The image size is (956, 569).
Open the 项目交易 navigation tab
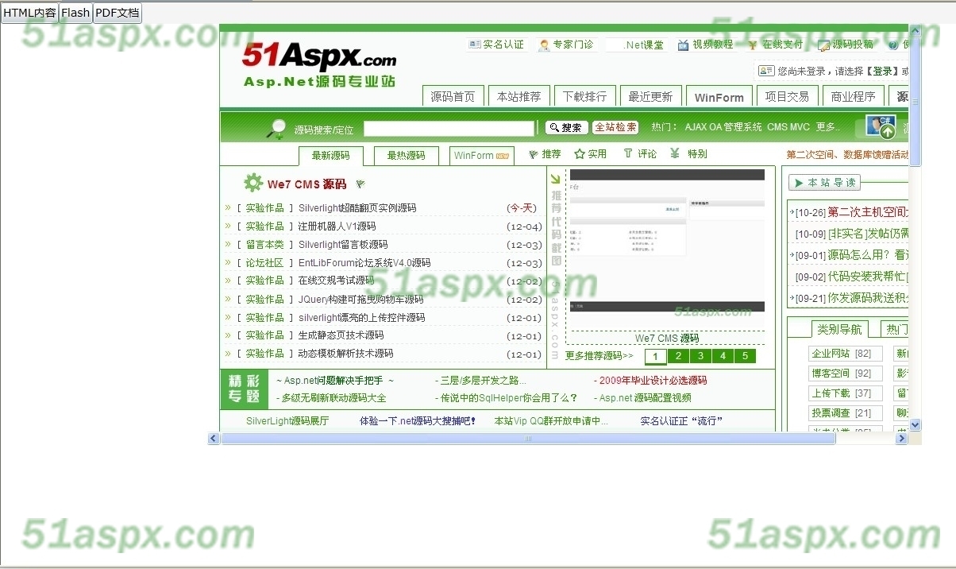787,96
